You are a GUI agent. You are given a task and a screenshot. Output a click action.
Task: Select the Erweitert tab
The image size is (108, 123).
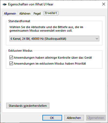[x=51, y=13]
